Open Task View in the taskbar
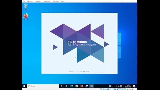Image resolution: width=160 pixels, height=90 pixels. 67,86
